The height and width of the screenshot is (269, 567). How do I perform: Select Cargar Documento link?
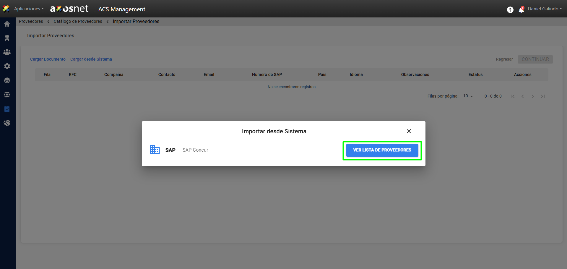(48, 59)
